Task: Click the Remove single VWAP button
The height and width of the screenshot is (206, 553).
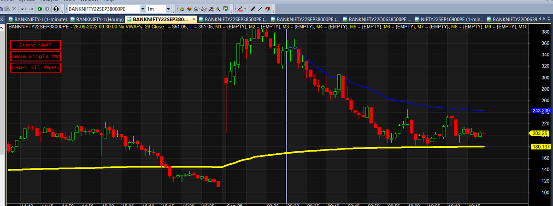Action: tap(35, 56)
